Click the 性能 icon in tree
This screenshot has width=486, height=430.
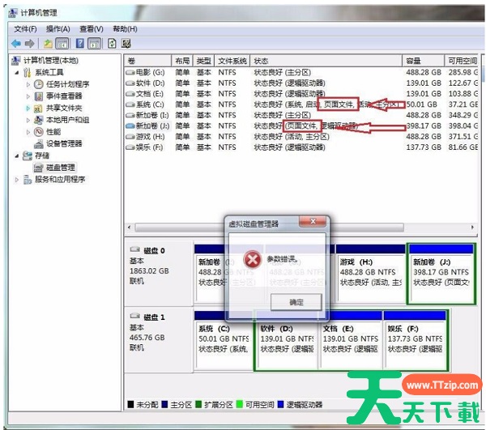click(x=38, y=132)
